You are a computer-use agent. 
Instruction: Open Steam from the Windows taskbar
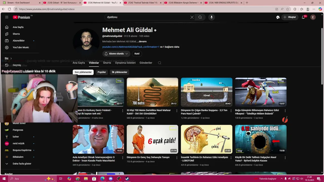[x=127, y=179]
